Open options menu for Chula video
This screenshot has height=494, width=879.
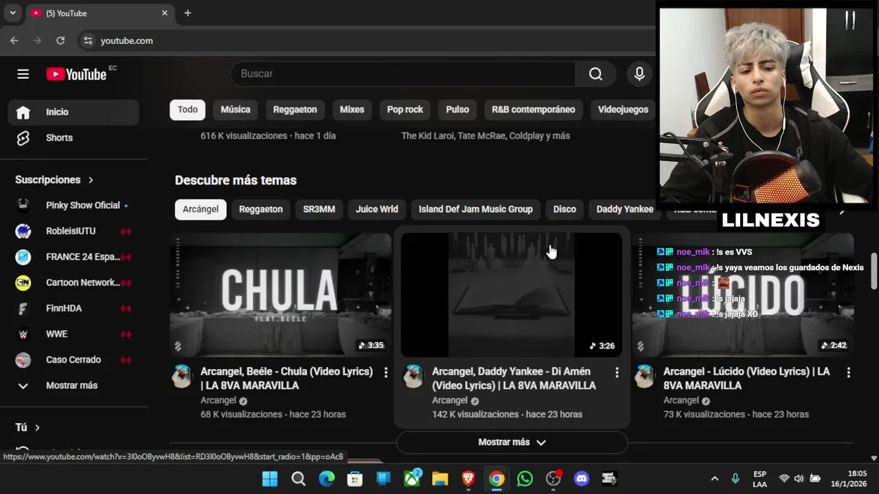pos(386,373)
